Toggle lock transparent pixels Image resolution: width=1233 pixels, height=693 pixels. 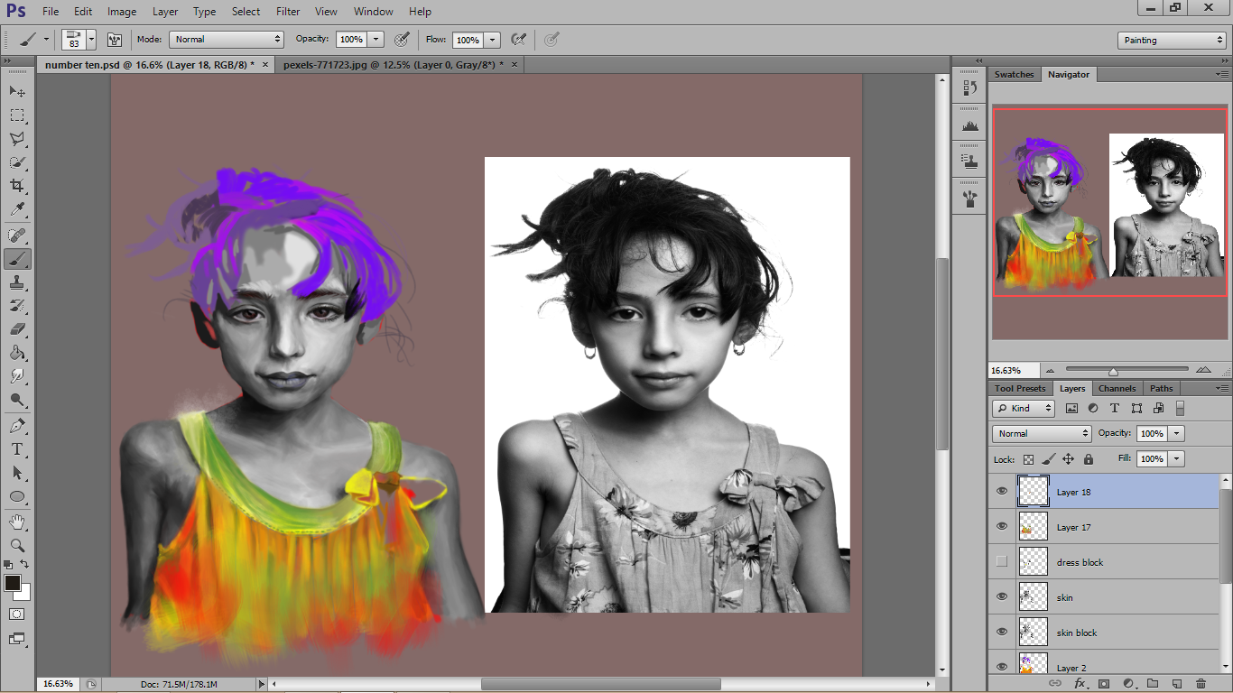point(1028,459)
